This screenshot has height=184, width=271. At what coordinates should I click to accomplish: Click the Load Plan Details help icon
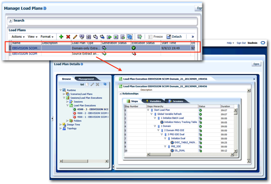coord(82,64)
